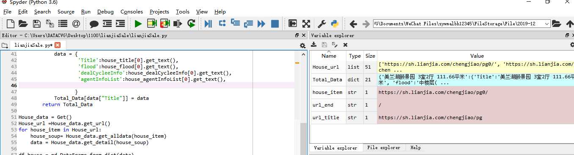Open the PYTHONPATH manager (Python icon)
Image resolution: width=574 pixels, height=155 pixels.
click(x=335, y=24)
